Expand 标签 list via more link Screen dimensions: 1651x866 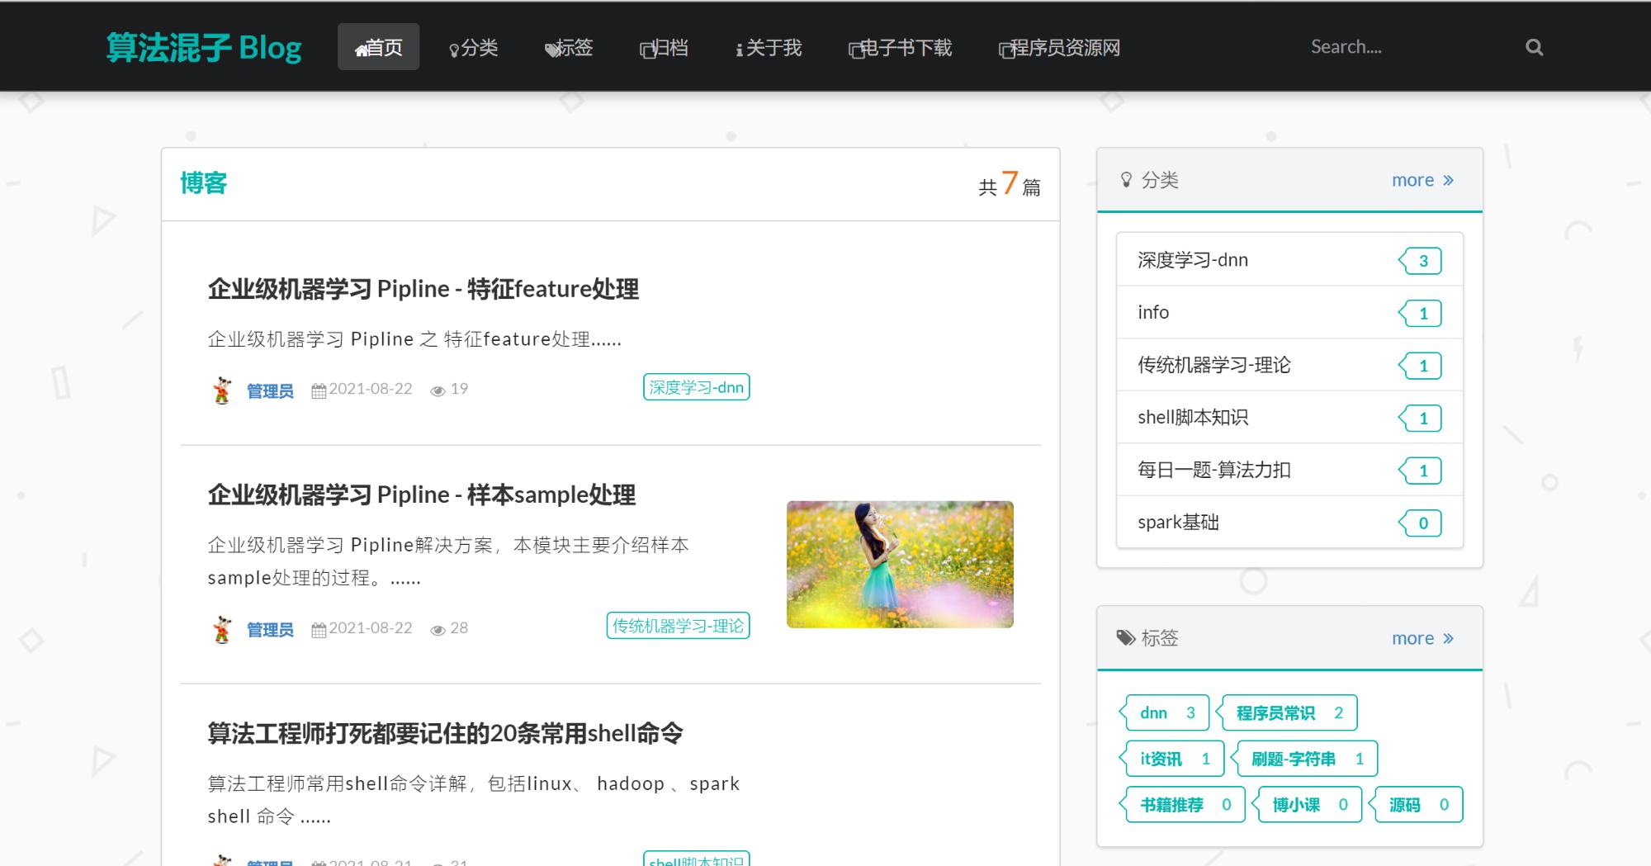click(1422, 638)
